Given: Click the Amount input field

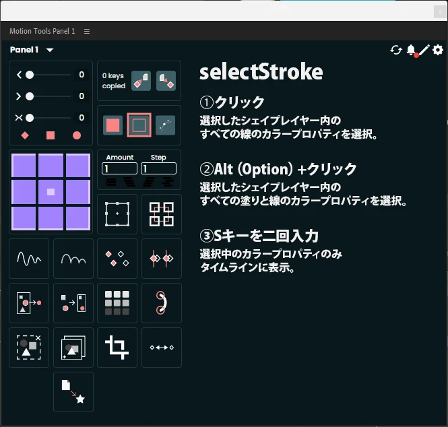Looking at the screenshot, I should [119, 168].
